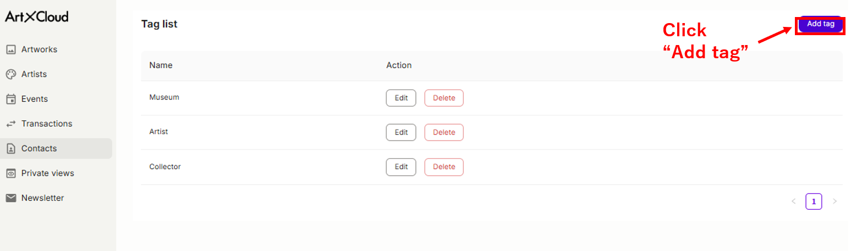
Task: Click the Name column header
Action: (x=161, y=65)
